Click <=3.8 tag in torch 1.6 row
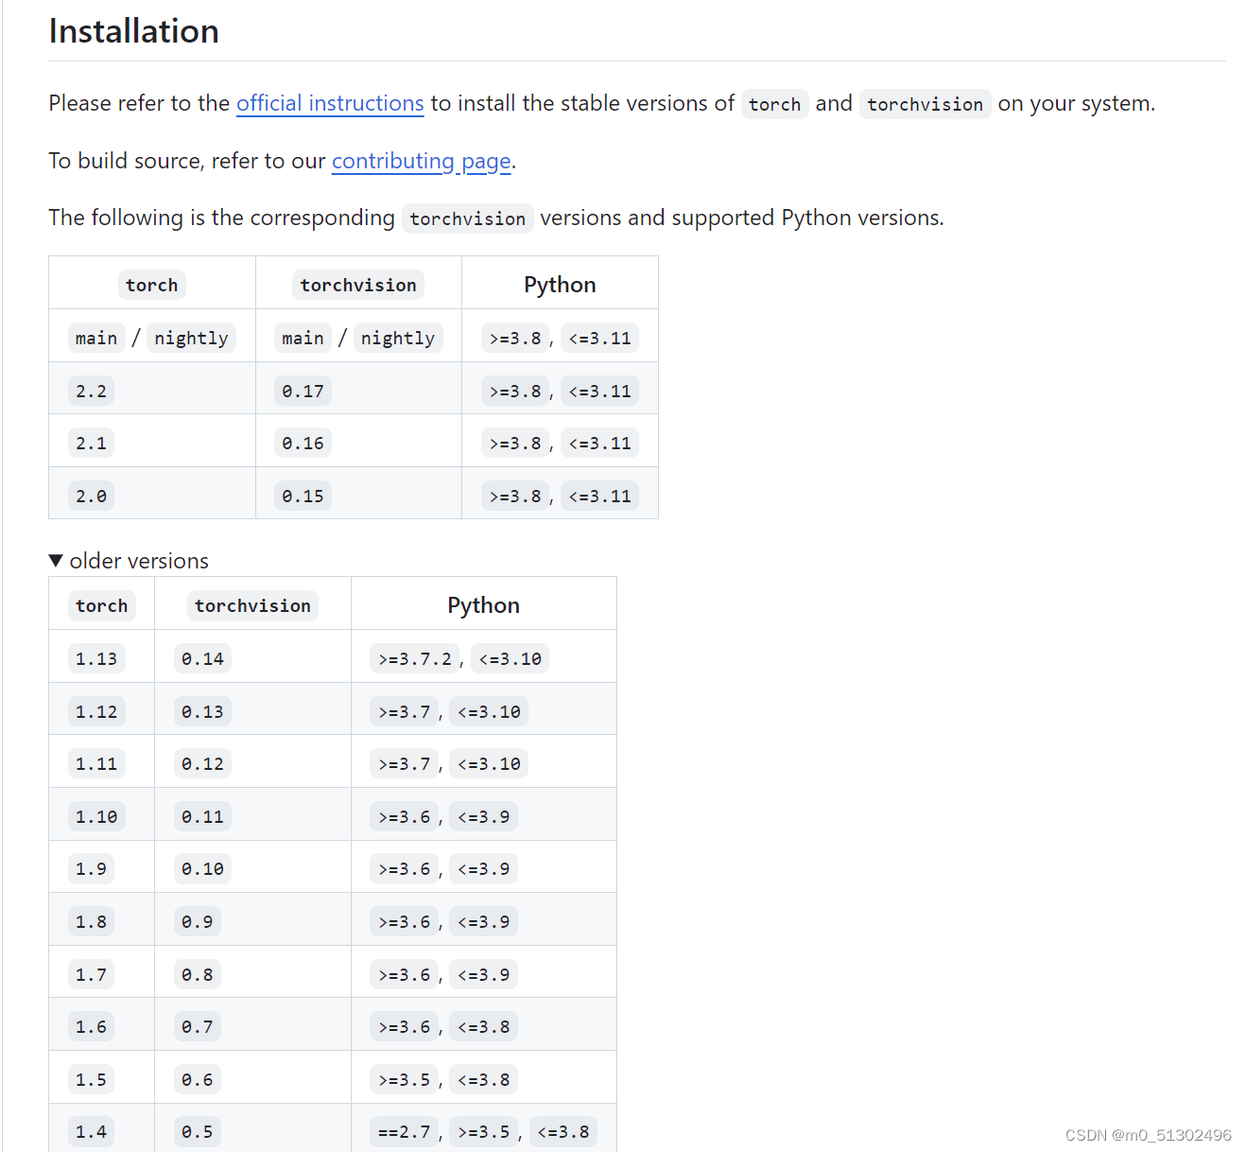This screenshot has height=1152, width=1246. pos(483,1026)
